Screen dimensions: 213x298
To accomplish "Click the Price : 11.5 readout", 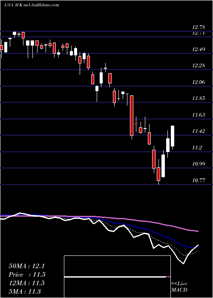I will pos(27,275).
